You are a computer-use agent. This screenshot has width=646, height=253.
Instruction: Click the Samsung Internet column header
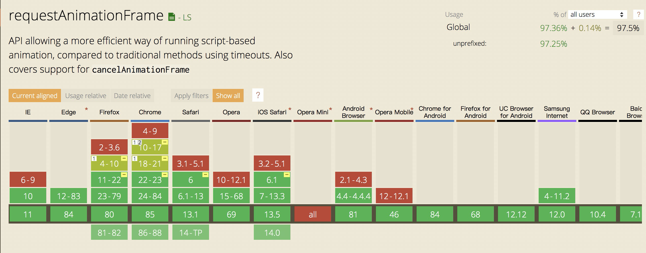click(x=557, y=112)
